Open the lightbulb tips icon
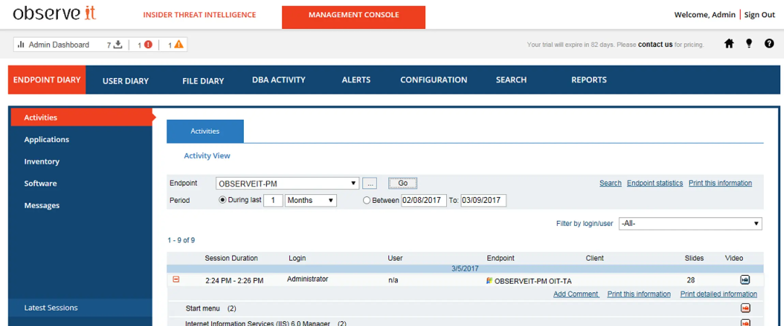 749,44
